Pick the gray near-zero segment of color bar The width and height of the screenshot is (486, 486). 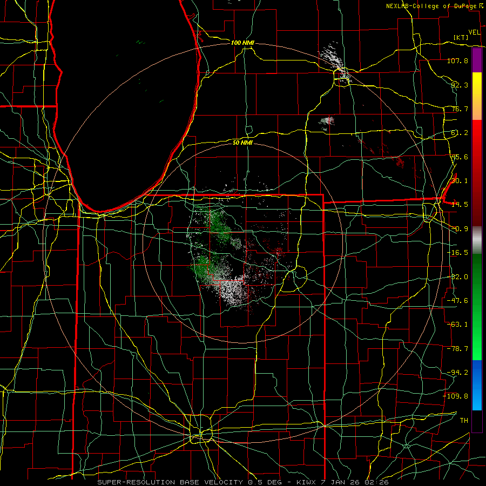click(477, 240)
